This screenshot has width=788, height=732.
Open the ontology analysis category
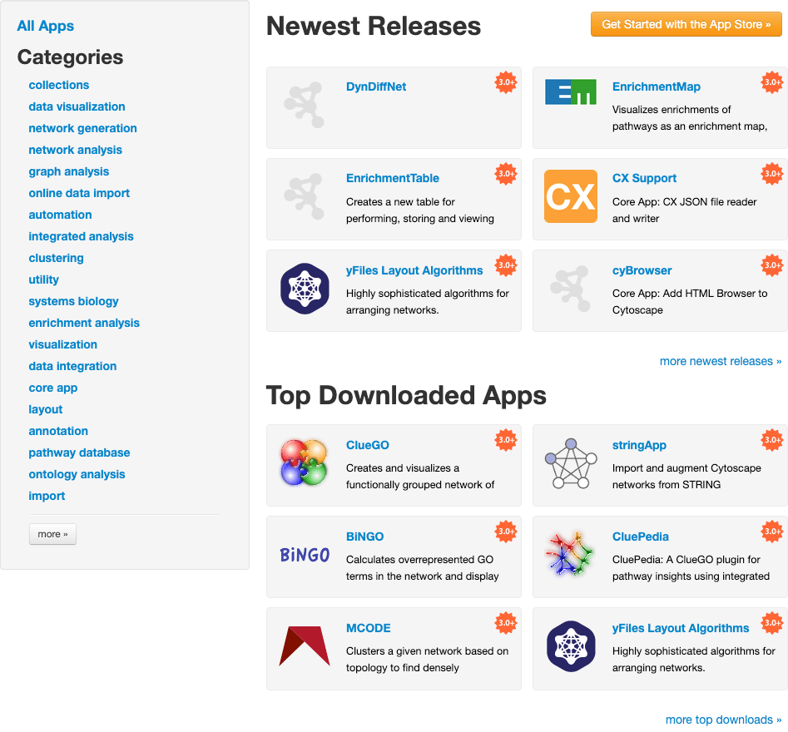click(77, 474)
